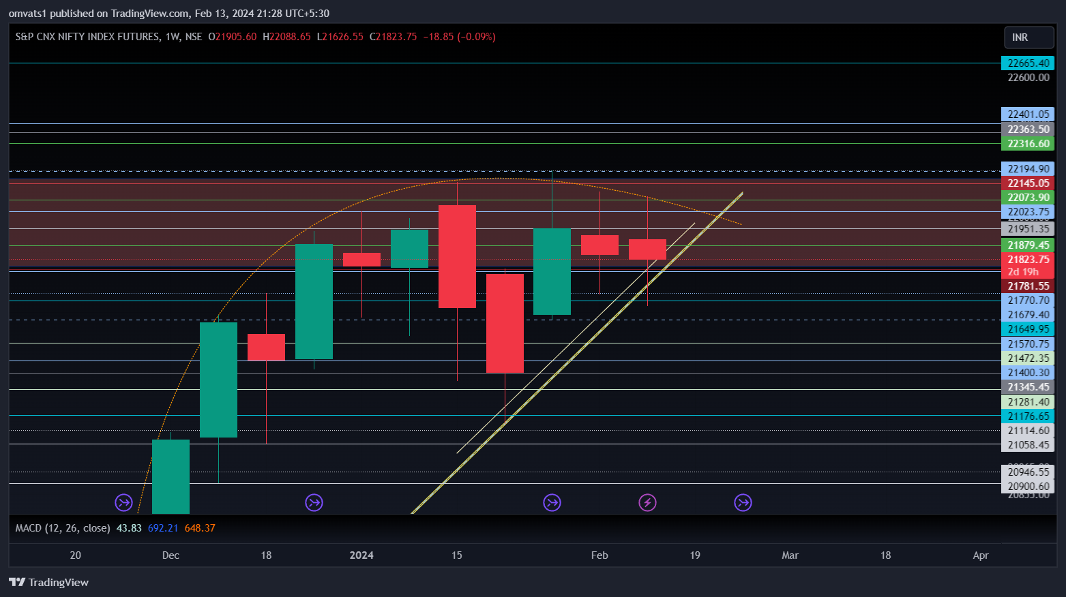
Task: Click the 20946.55 price label
Action: [1028, 472]
